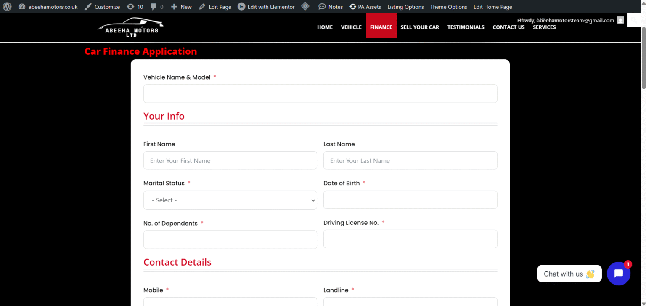Screen dimensions: 646x306
Task: Open the SELL YOUR CAR page
Action: click(420, 27)
